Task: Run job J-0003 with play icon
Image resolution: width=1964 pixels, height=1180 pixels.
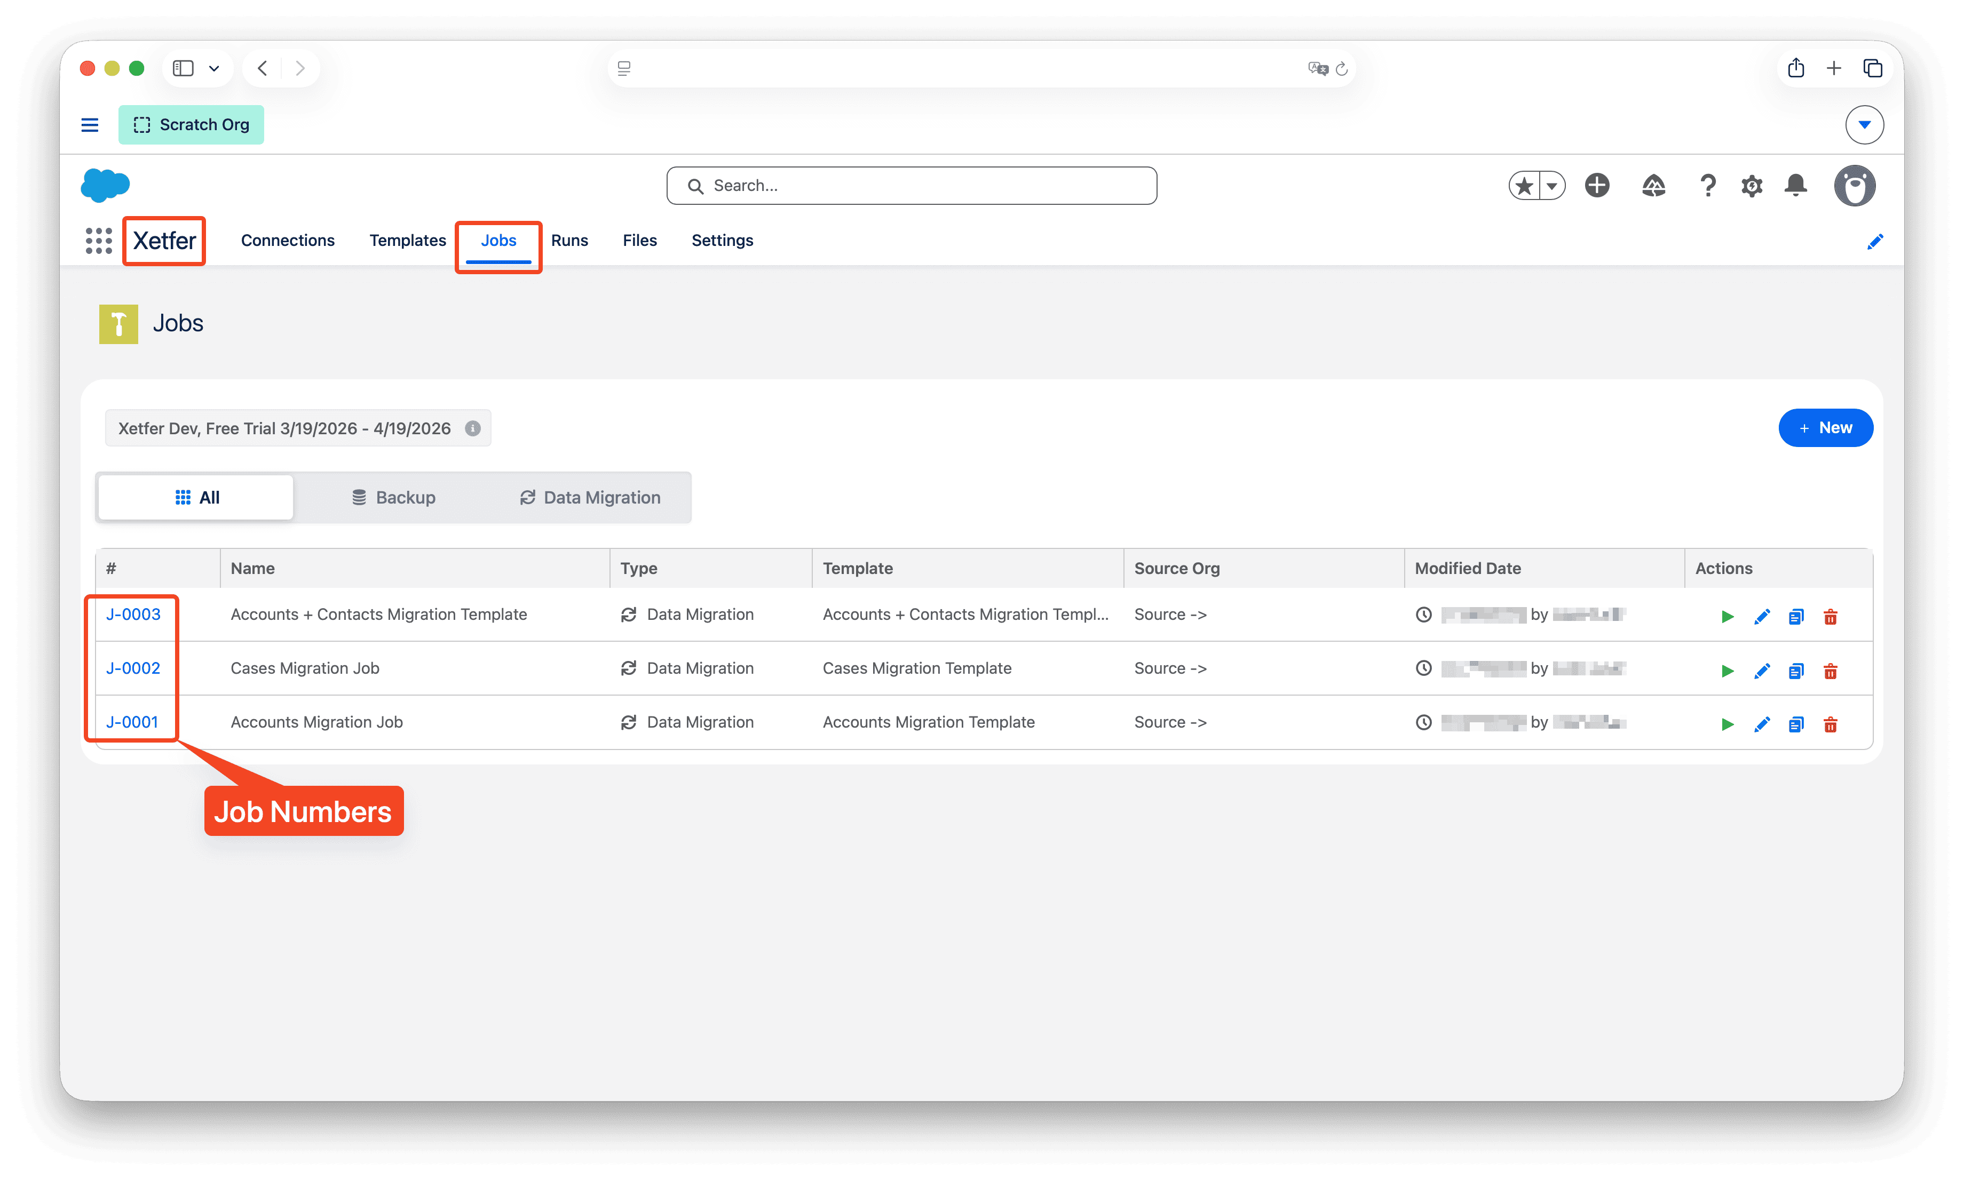Action: point(1727,617)
